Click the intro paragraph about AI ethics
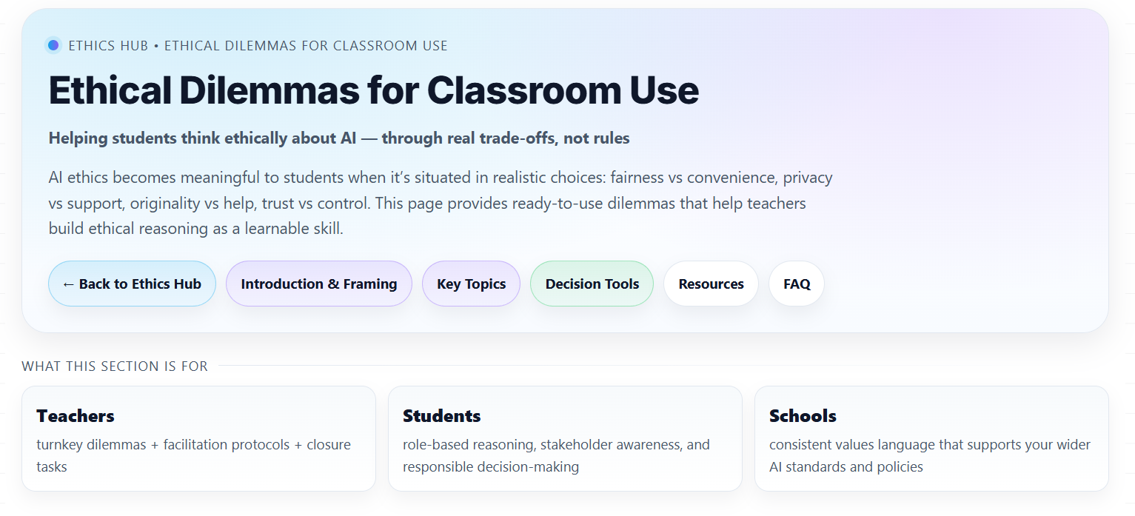1135x516 pixels. pyautogui.click(x=440, y=203)
